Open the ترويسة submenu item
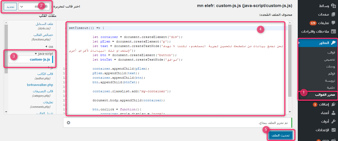The width and height of the screenshot is (338, 141). (330, 81)
